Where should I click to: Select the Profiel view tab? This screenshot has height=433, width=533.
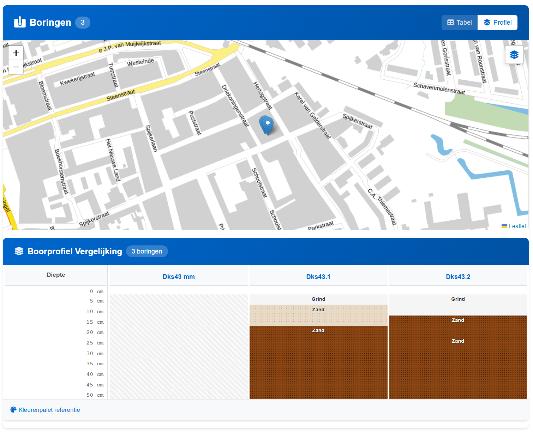(x=497, y=23)
